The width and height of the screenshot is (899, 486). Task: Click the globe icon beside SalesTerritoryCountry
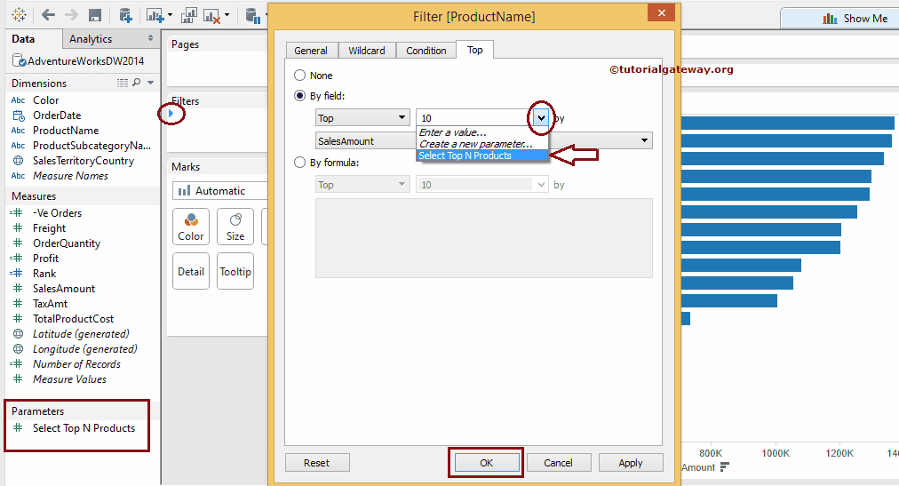[x=19, y=161]
